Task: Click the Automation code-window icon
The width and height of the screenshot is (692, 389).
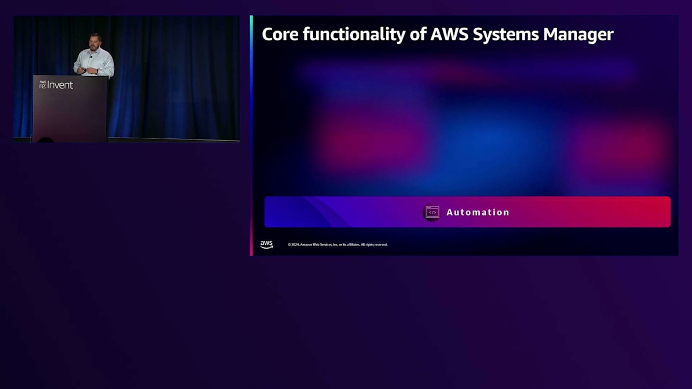Action: [432, 212]
